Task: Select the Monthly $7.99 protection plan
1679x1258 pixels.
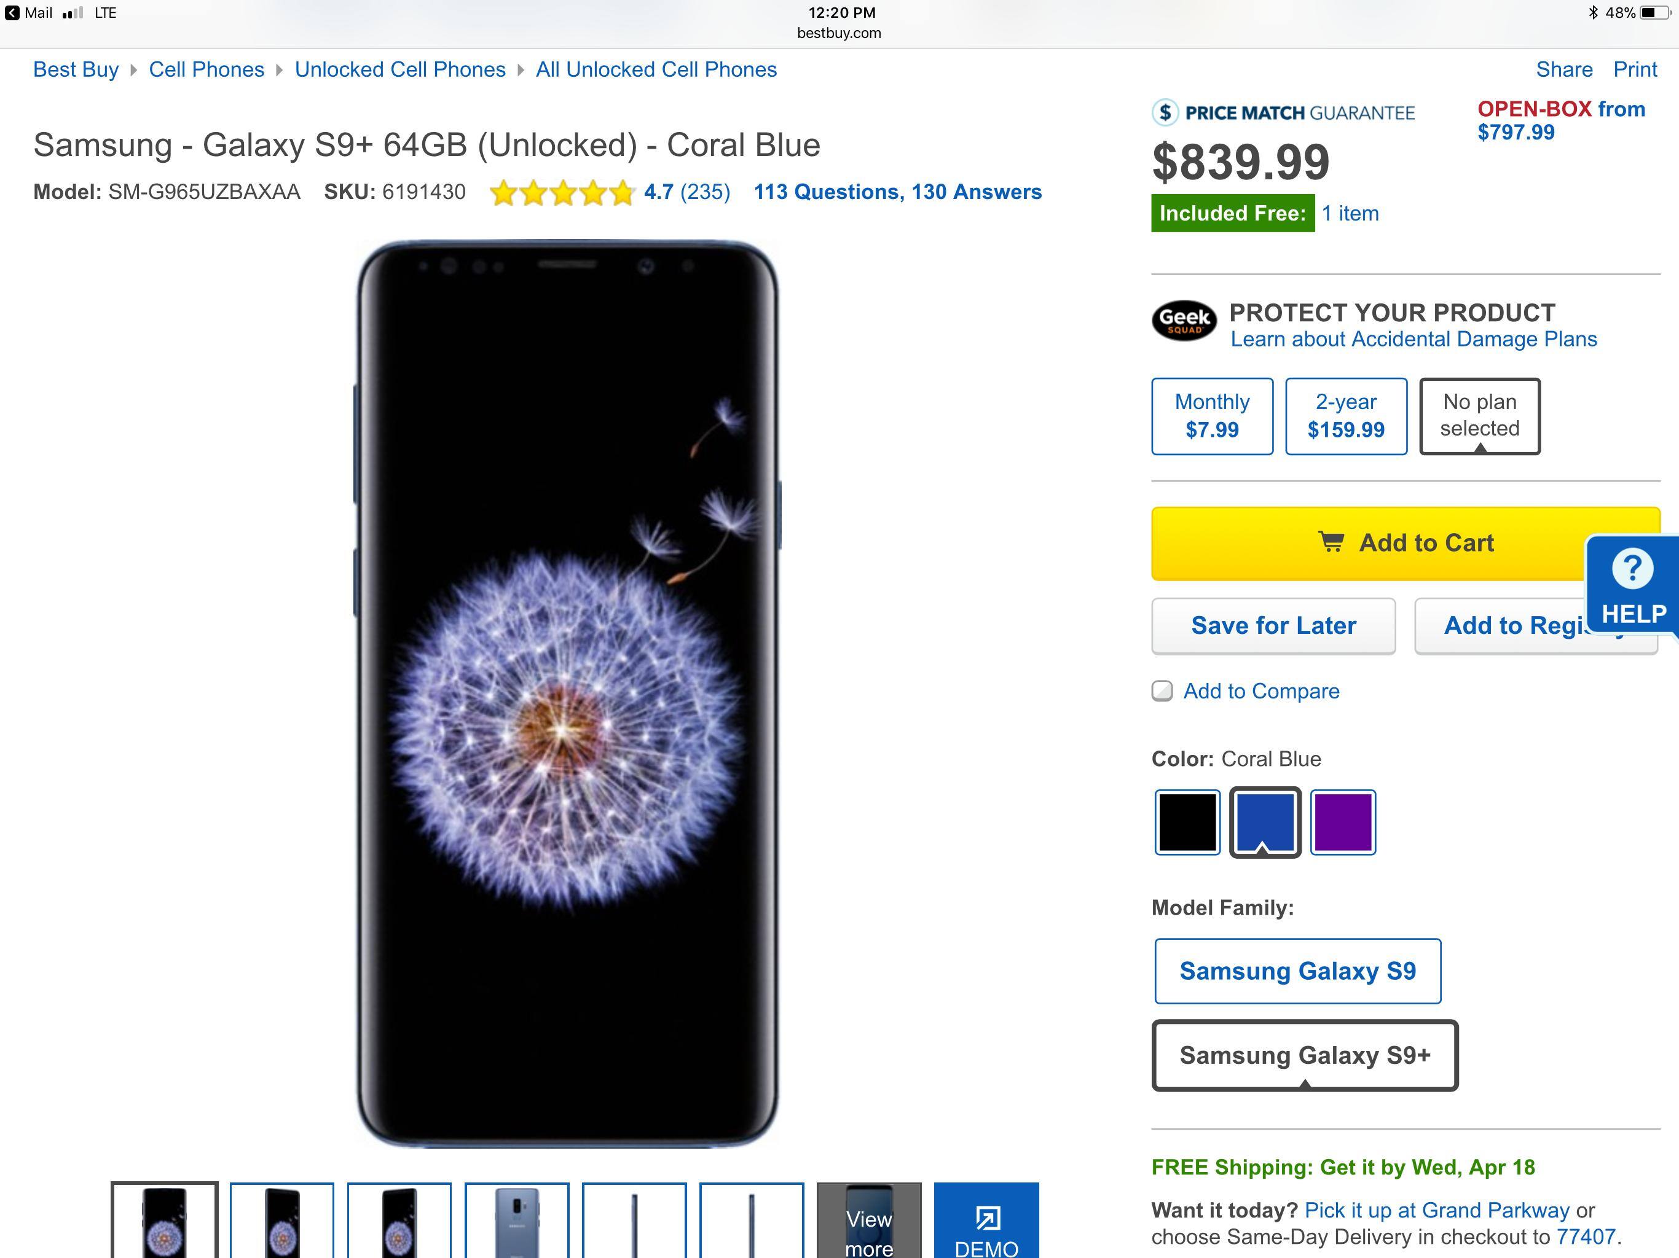Action: (x=1212, y=416)
